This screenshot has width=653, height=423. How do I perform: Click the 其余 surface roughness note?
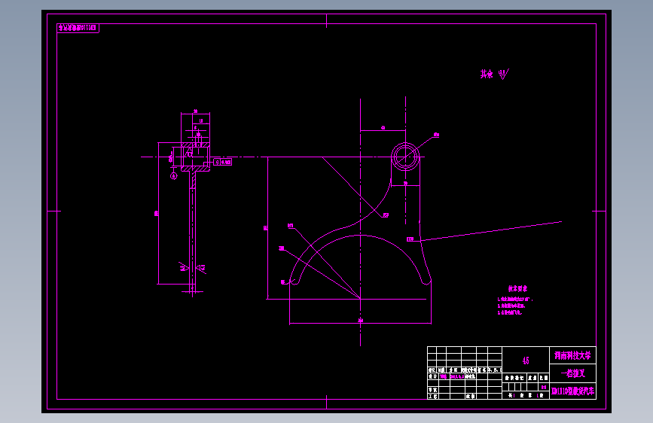(495, 74)
